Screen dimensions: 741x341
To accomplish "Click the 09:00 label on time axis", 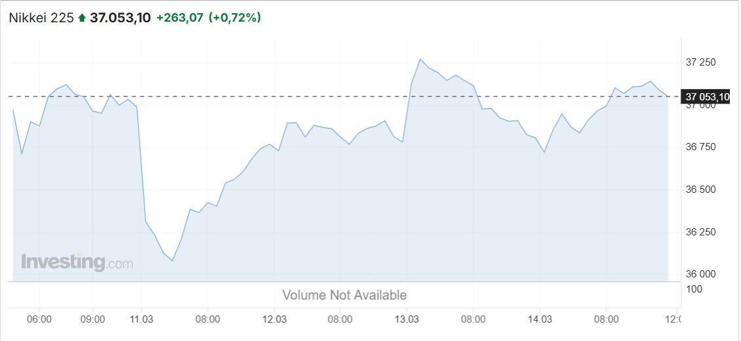I will pos(93,319).
